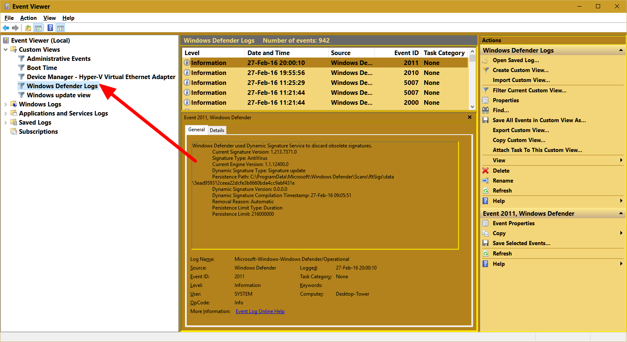Click the Properties icon in Actions
The image size is (627, 342).
pyautogui.click(x=485, y=100)
